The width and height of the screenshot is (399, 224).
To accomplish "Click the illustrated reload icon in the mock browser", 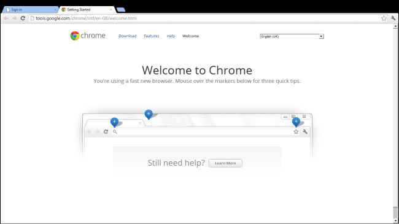I will click(106, 131).
